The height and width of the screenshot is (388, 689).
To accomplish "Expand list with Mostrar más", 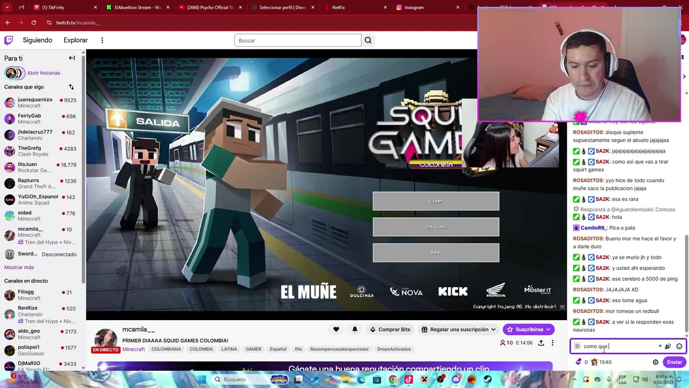I will click(x=19, y=267).
